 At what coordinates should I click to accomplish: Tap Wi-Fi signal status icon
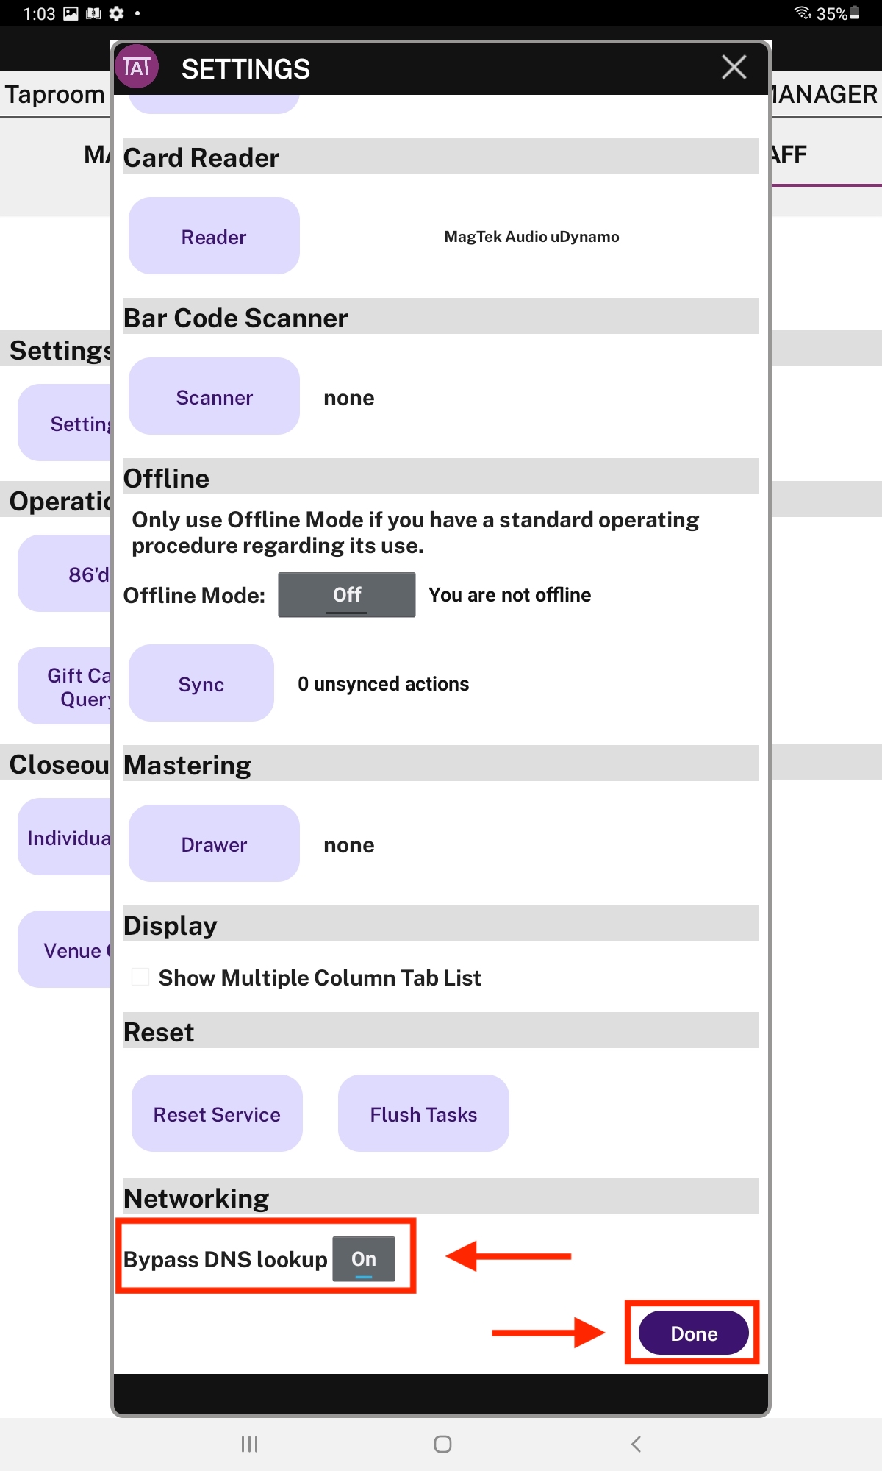pyautogui.click(x=803, y=13)
